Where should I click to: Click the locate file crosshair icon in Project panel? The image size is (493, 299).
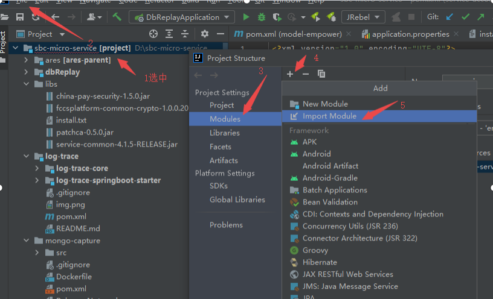click(153, 34)
